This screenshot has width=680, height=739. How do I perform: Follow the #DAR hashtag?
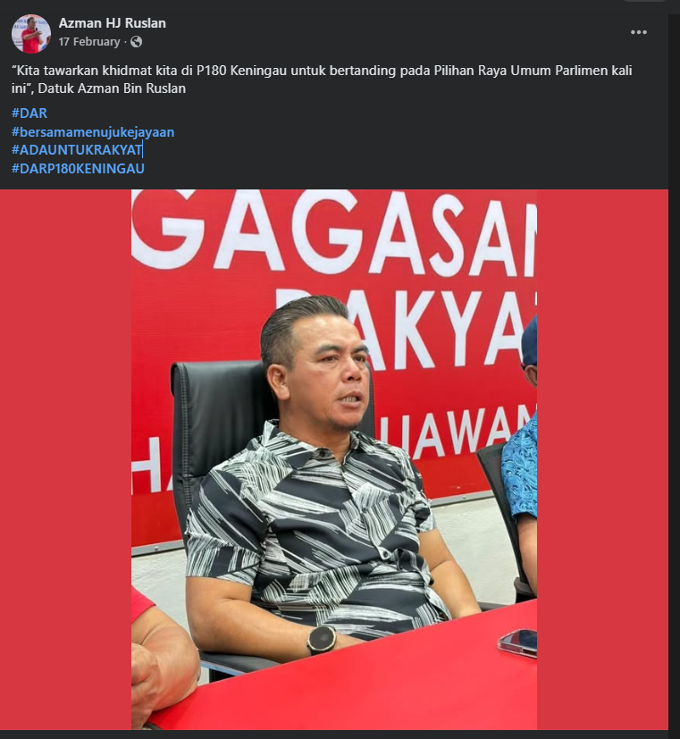coord(29,113)
